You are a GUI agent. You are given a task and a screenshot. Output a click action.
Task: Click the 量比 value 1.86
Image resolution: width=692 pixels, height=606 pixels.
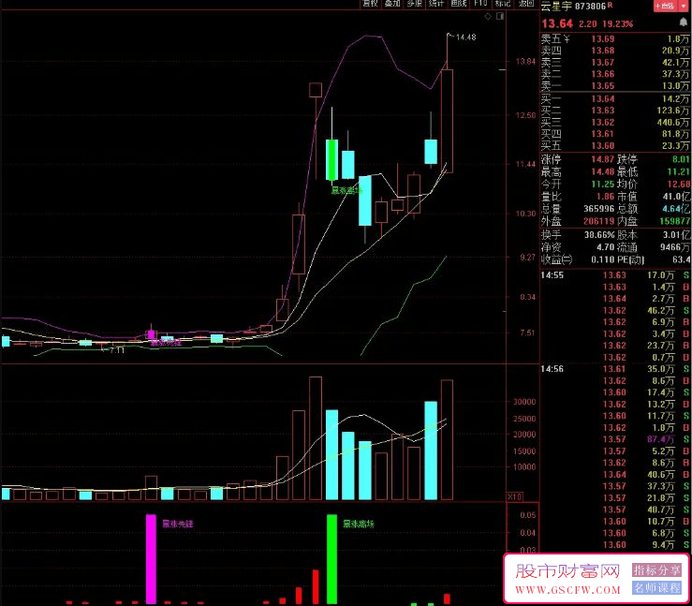[606, 197]
